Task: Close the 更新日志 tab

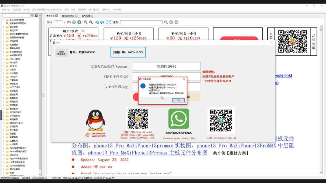Action: (57, 16)
